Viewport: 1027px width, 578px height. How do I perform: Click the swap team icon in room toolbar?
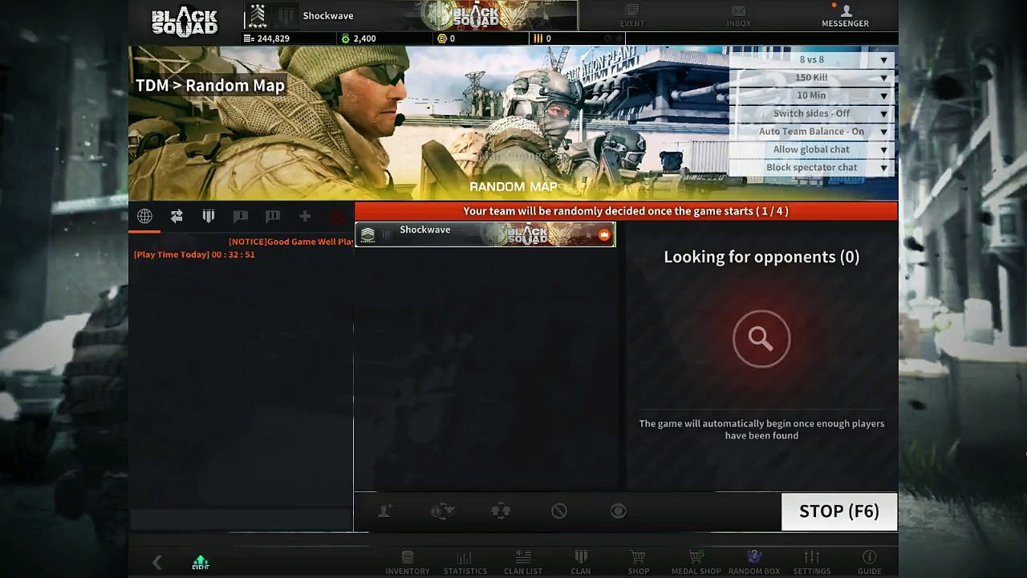442,511
